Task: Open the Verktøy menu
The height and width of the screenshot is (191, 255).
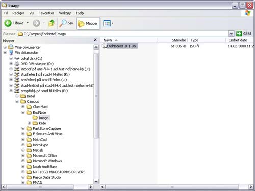Action: click(65, 13)
